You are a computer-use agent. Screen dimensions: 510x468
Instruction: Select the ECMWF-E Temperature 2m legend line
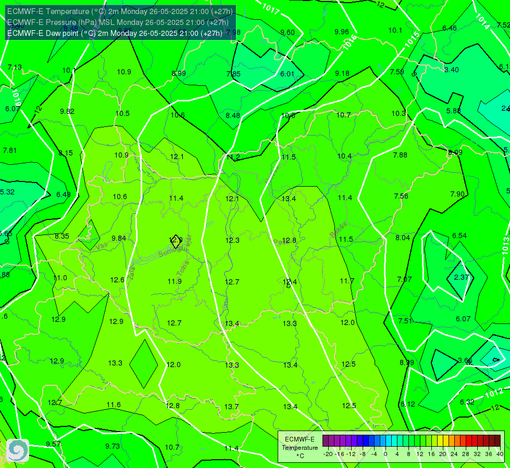[x=120, y=11]
